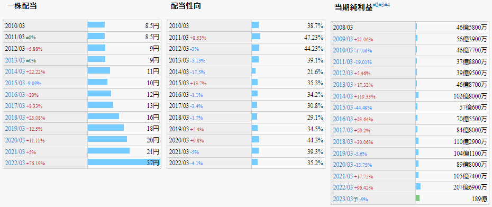Open the 2013/03 dividend table link
Viewport: 492px width, 207px height.
click(x=15, y=60)
